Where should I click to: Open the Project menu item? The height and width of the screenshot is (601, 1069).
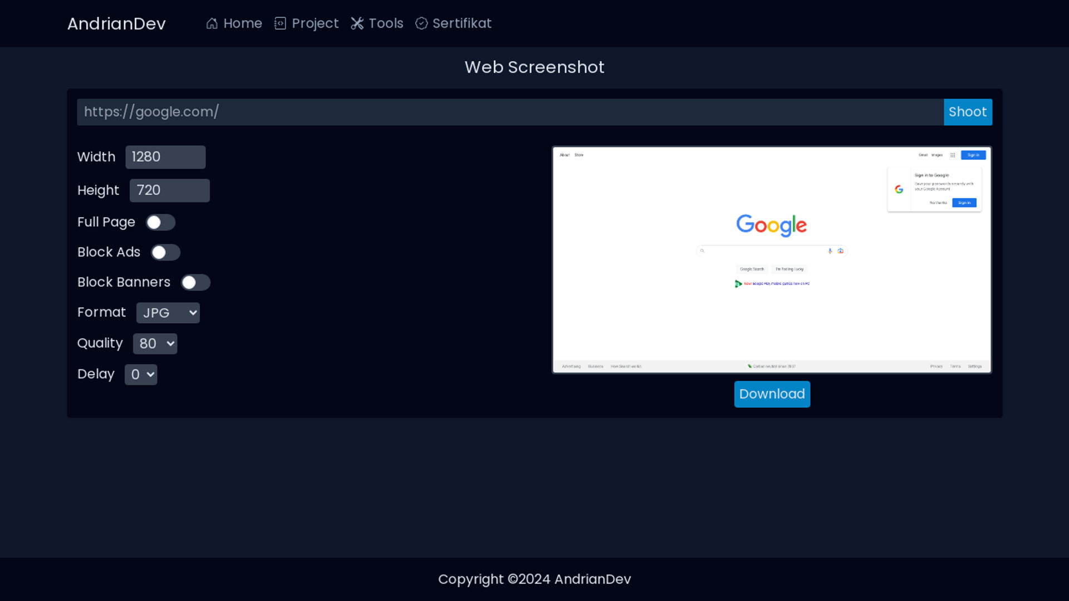(306, 23)
